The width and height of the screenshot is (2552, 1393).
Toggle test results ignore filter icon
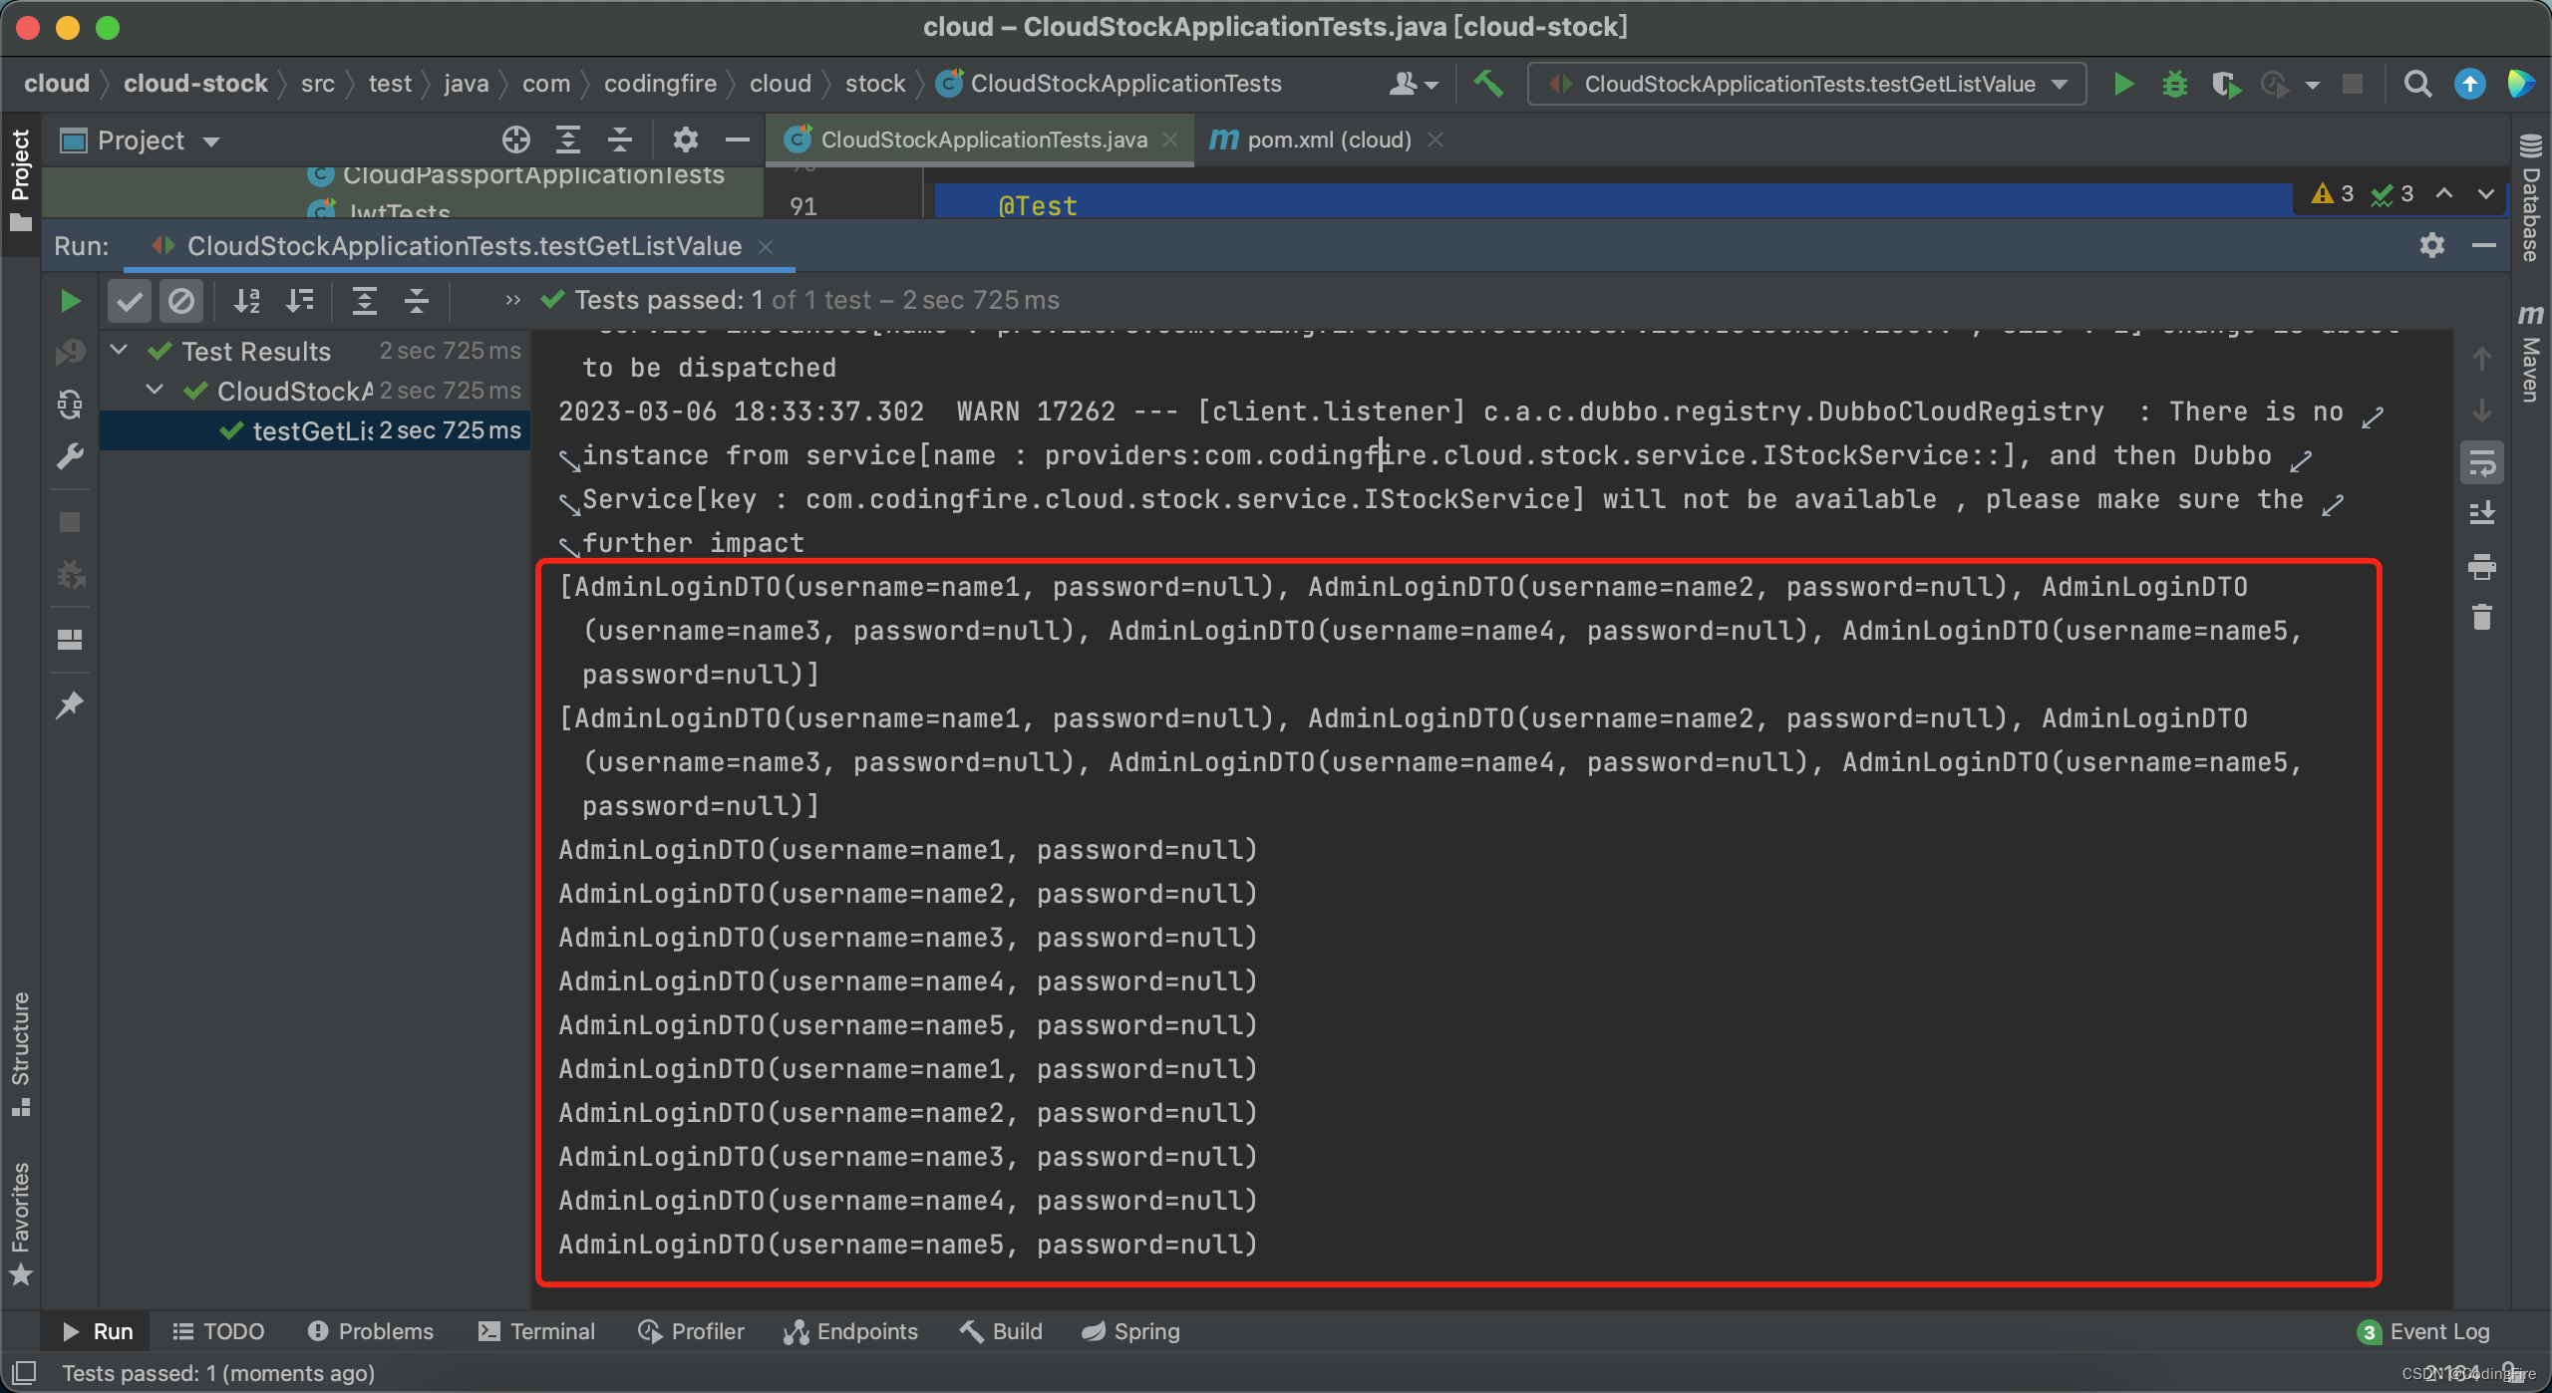[x=183, y=300]
